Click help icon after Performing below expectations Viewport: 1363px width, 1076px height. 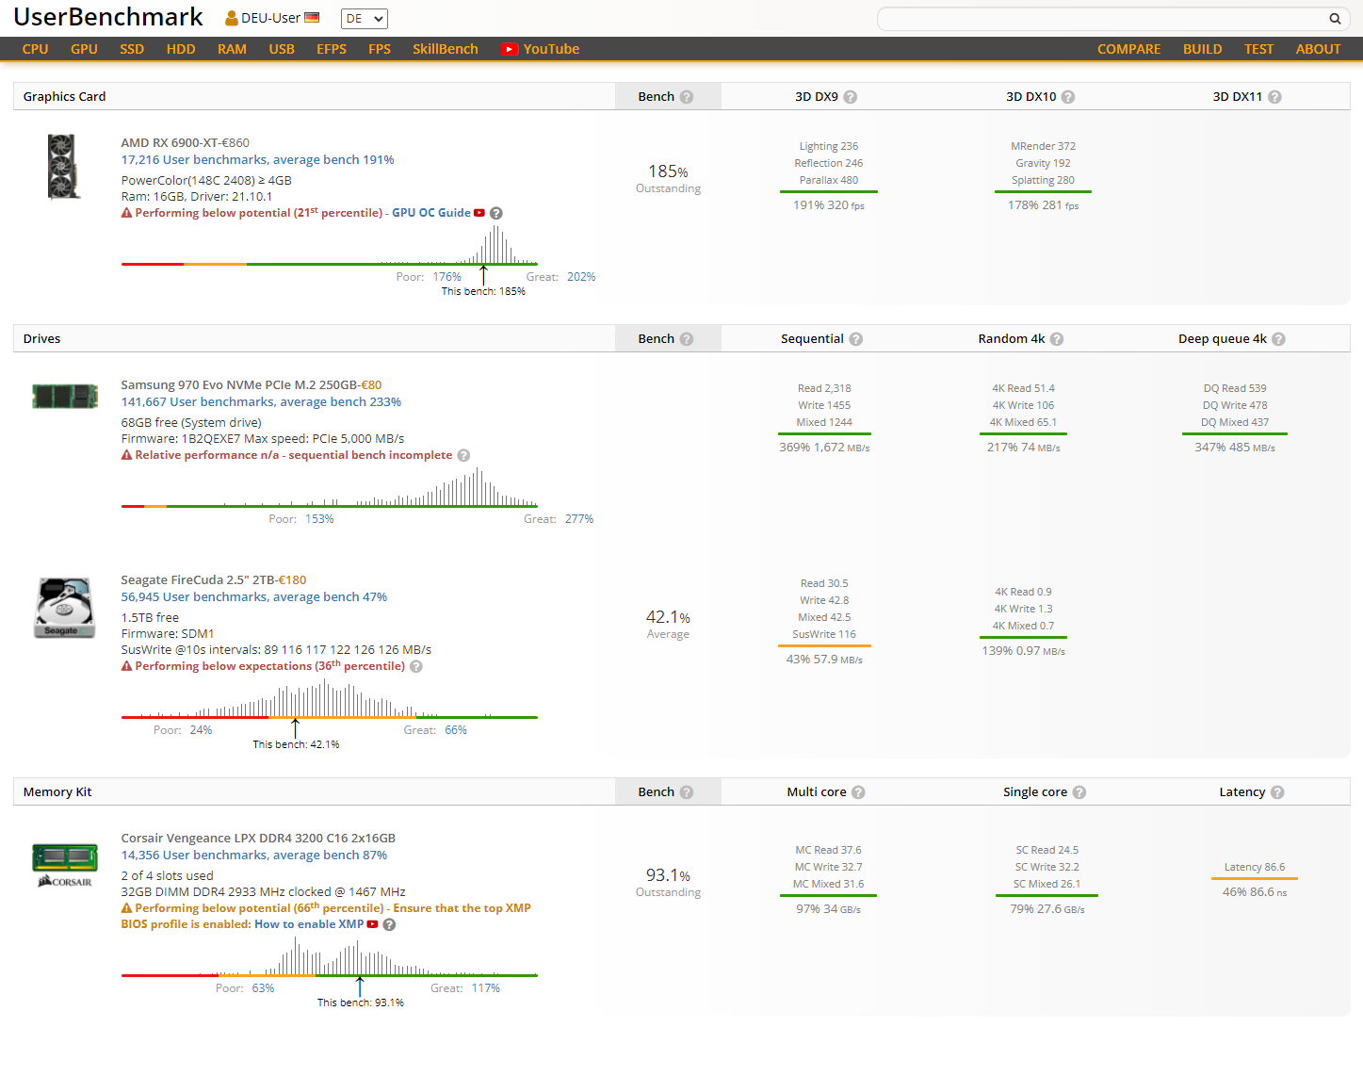416,666
